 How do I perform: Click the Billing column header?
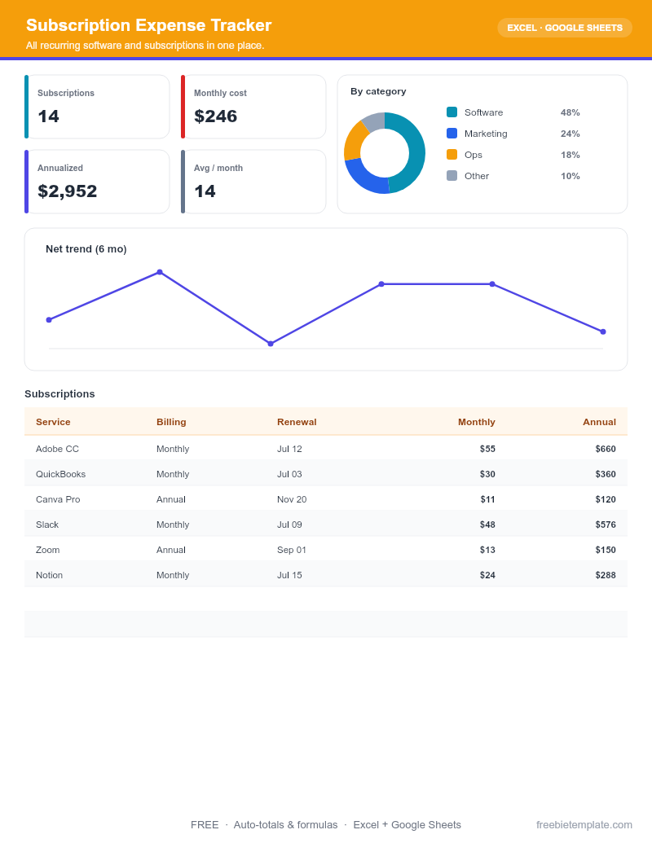pos(171,422)
